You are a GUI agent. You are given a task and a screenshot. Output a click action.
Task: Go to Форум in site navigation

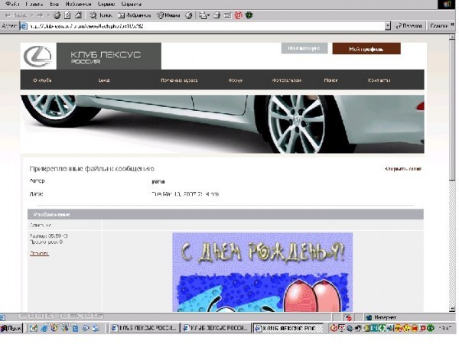coord(235,80)
